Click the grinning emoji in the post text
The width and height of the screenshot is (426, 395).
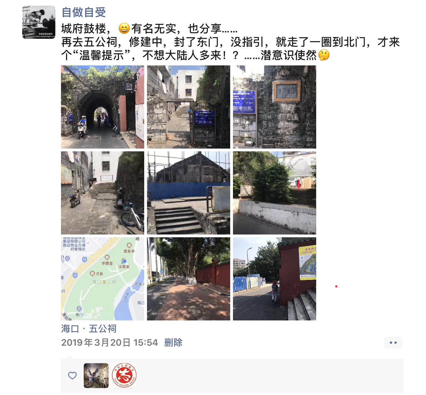coord(124,28)
